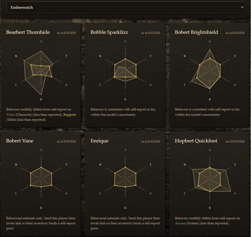
Task: Click the V axis label on Bobble Sparkfizz's chart
Action: (x=125, y=41)
